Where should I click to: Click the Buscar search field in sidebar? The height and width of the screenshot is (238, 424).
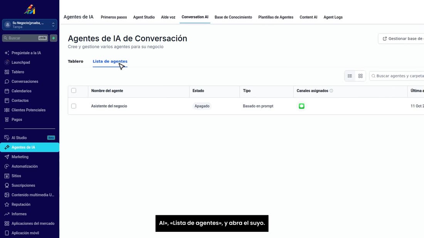25,38
